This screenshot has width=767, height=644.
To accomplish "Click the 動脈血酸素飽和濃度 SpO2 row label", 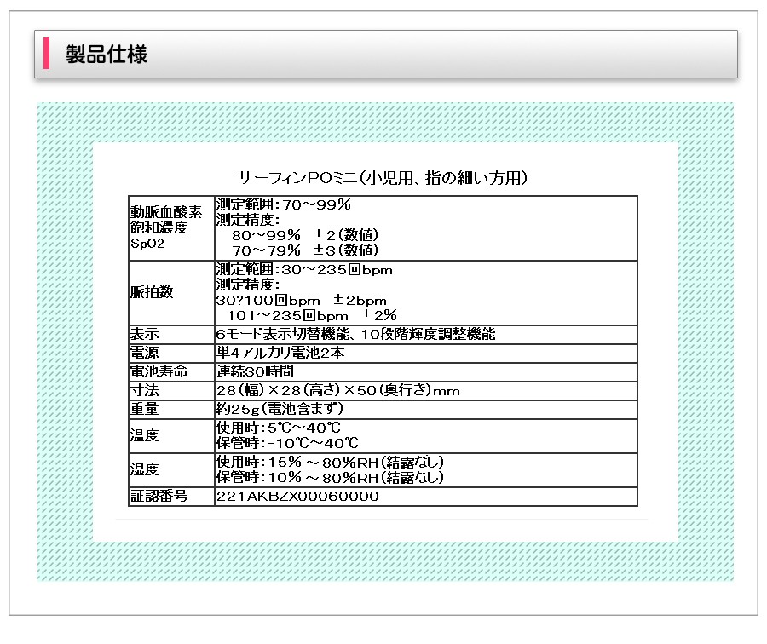I will [166, 227].
